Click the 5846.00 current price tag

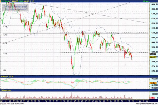click(153, 57)
